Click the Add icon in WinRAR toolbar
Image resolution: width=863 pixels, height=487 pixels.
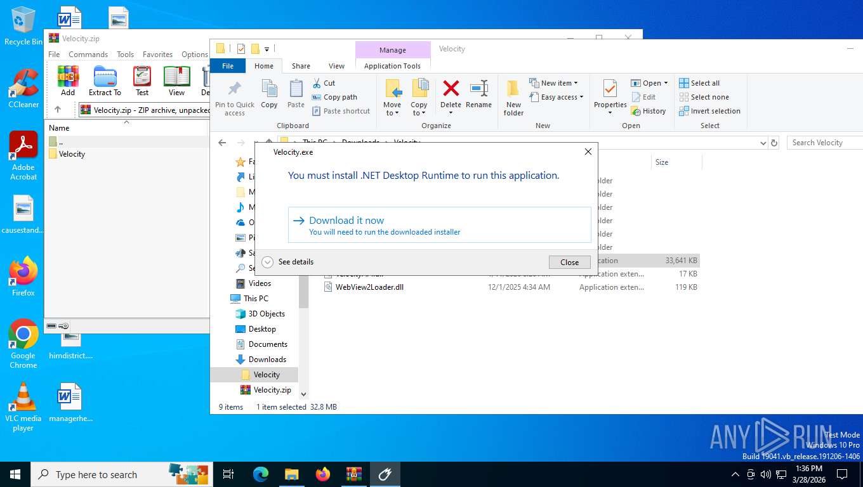point(68,81)
